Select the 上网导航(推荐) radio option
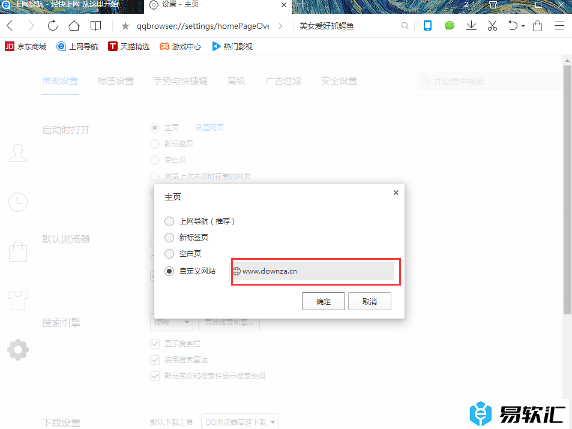 pos(169,221)
